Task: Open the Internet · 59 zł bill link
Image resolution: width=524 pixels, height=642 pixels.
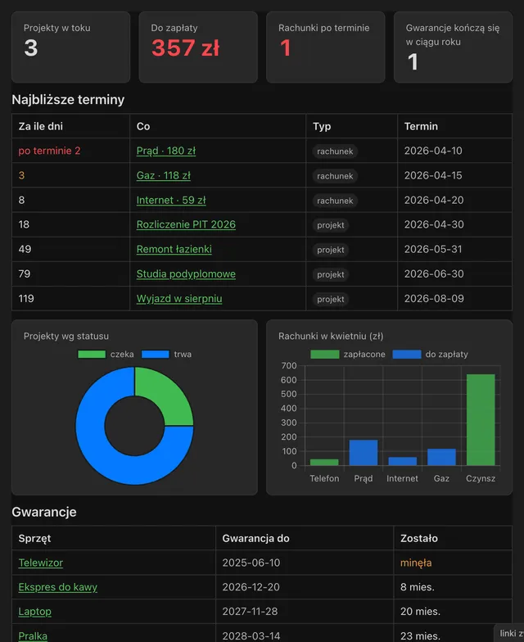Action: pos(171,200)
